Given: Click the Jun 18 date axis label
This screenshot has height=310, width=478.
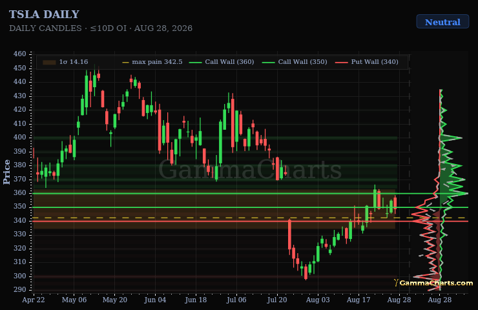Looking at the screenshot, I should point(196,300).
